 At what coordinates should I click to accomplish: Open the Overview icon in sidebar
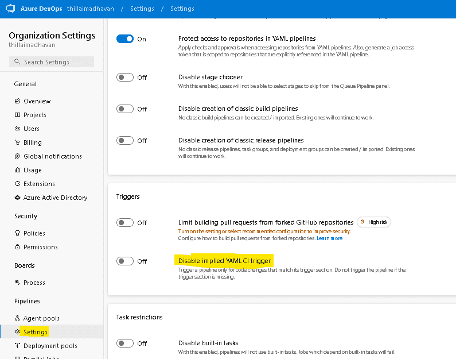[x=17, y=101]
